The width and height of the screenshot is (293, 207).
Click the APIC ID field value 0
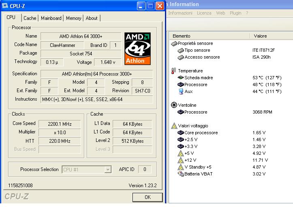coord(145,169)
